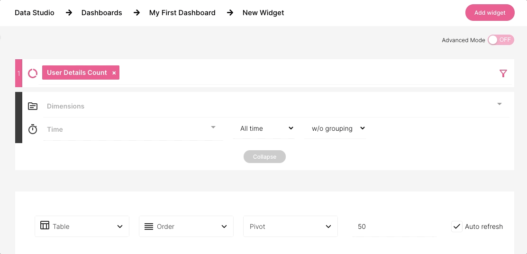Screen dimensions: 527x254
Task: Open the Time field dropdown arrow
Action: pos(213,127)
